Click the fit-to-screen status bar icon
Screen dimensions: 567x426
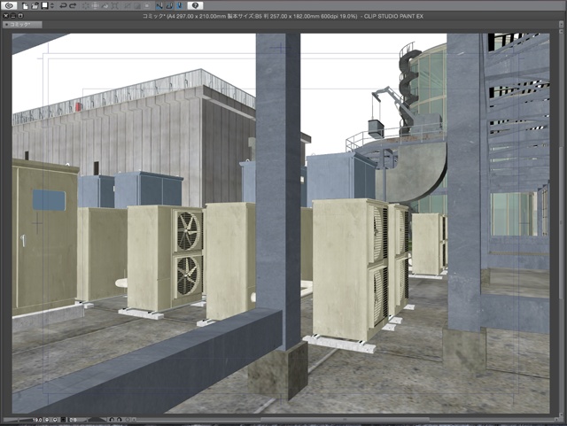tap(64, 420)
